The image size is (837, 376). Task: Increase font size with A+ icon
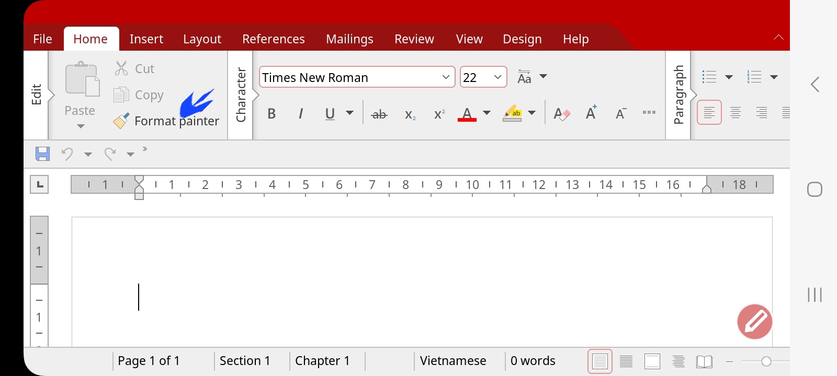tap(591, 113)
